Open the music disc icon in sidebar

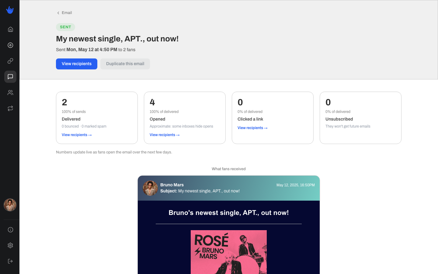click(10, 45)
